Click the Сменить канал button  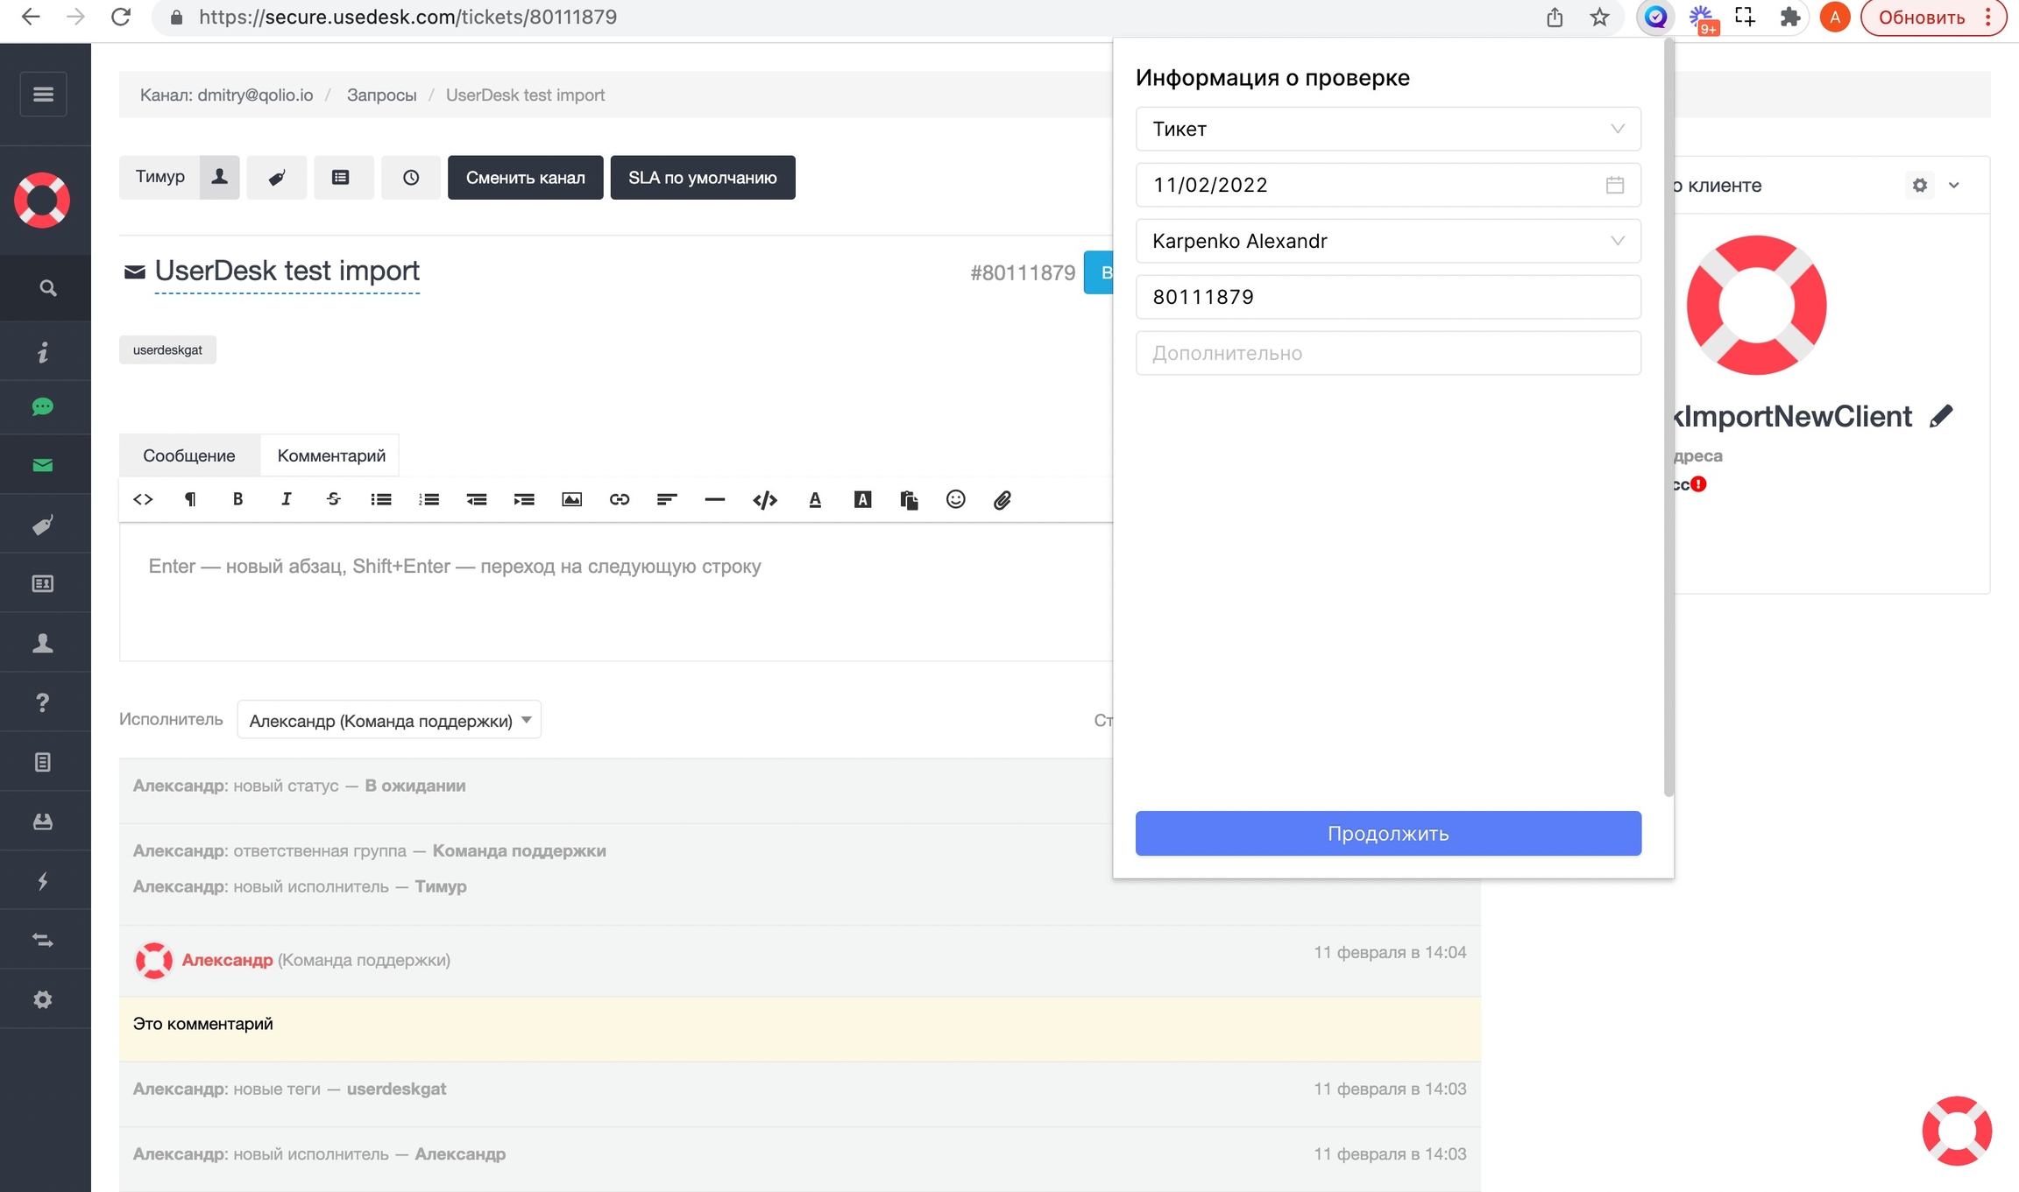point(525,178)
